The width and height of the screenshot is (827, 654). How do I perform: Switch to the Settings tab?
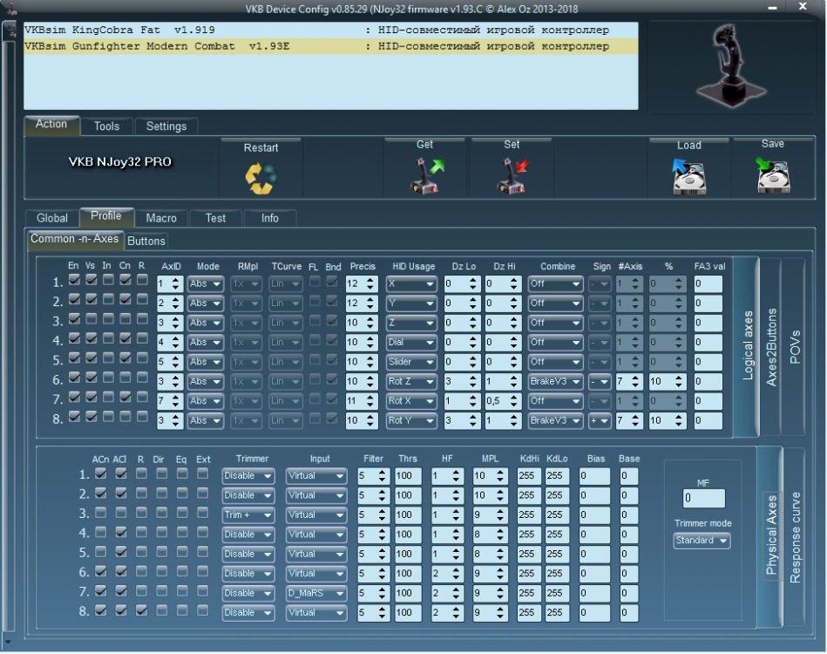click(x=166, y=126)
